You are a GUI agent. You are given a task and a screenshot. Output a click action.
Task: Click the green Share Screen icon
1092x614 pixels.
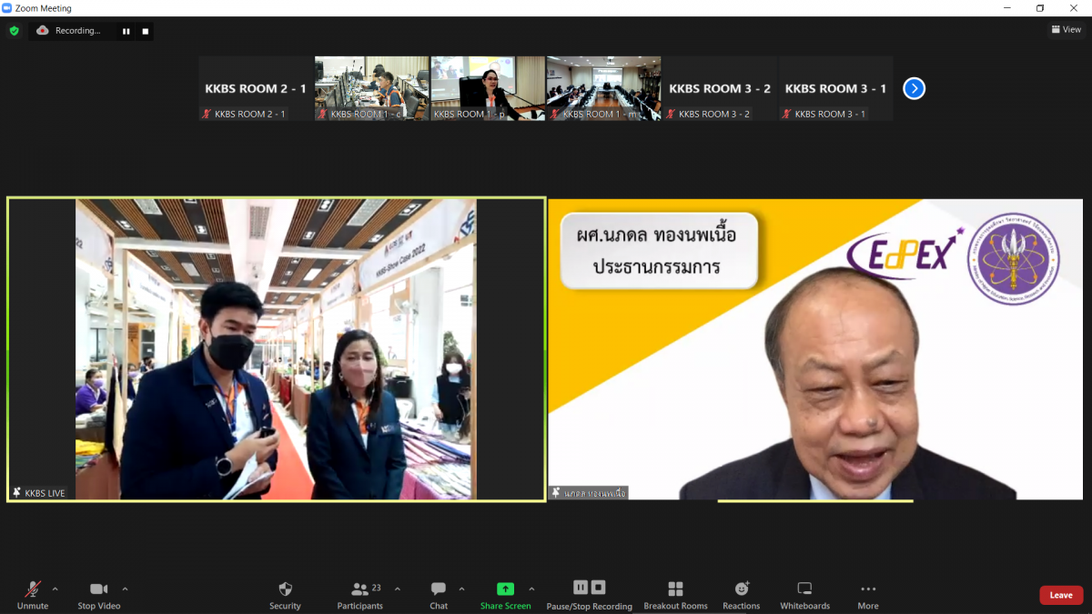coord(505,589)
